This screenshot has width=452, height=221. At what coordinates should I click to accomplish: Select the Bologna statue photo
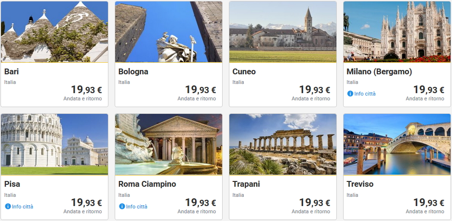click(x=169, y=32)
